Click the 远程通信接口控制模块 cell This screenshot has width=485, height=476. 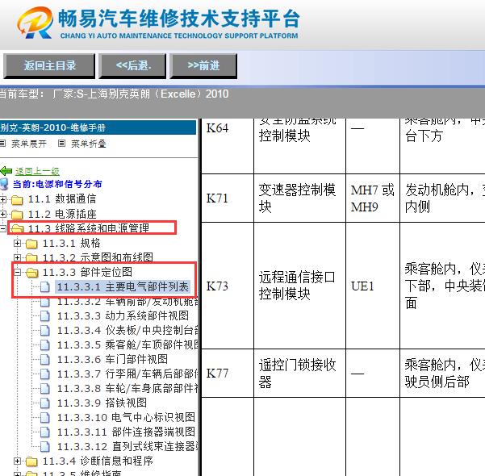299,286
